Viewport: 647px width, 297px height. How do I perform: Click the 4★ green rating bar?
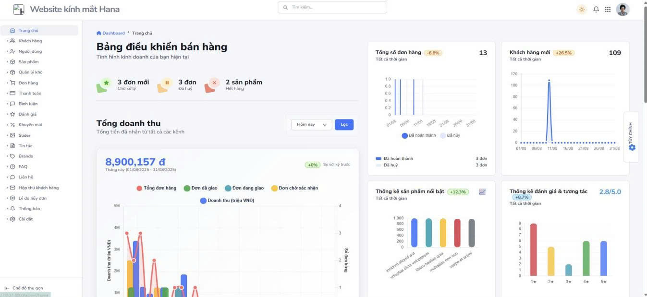pos(586,258)
